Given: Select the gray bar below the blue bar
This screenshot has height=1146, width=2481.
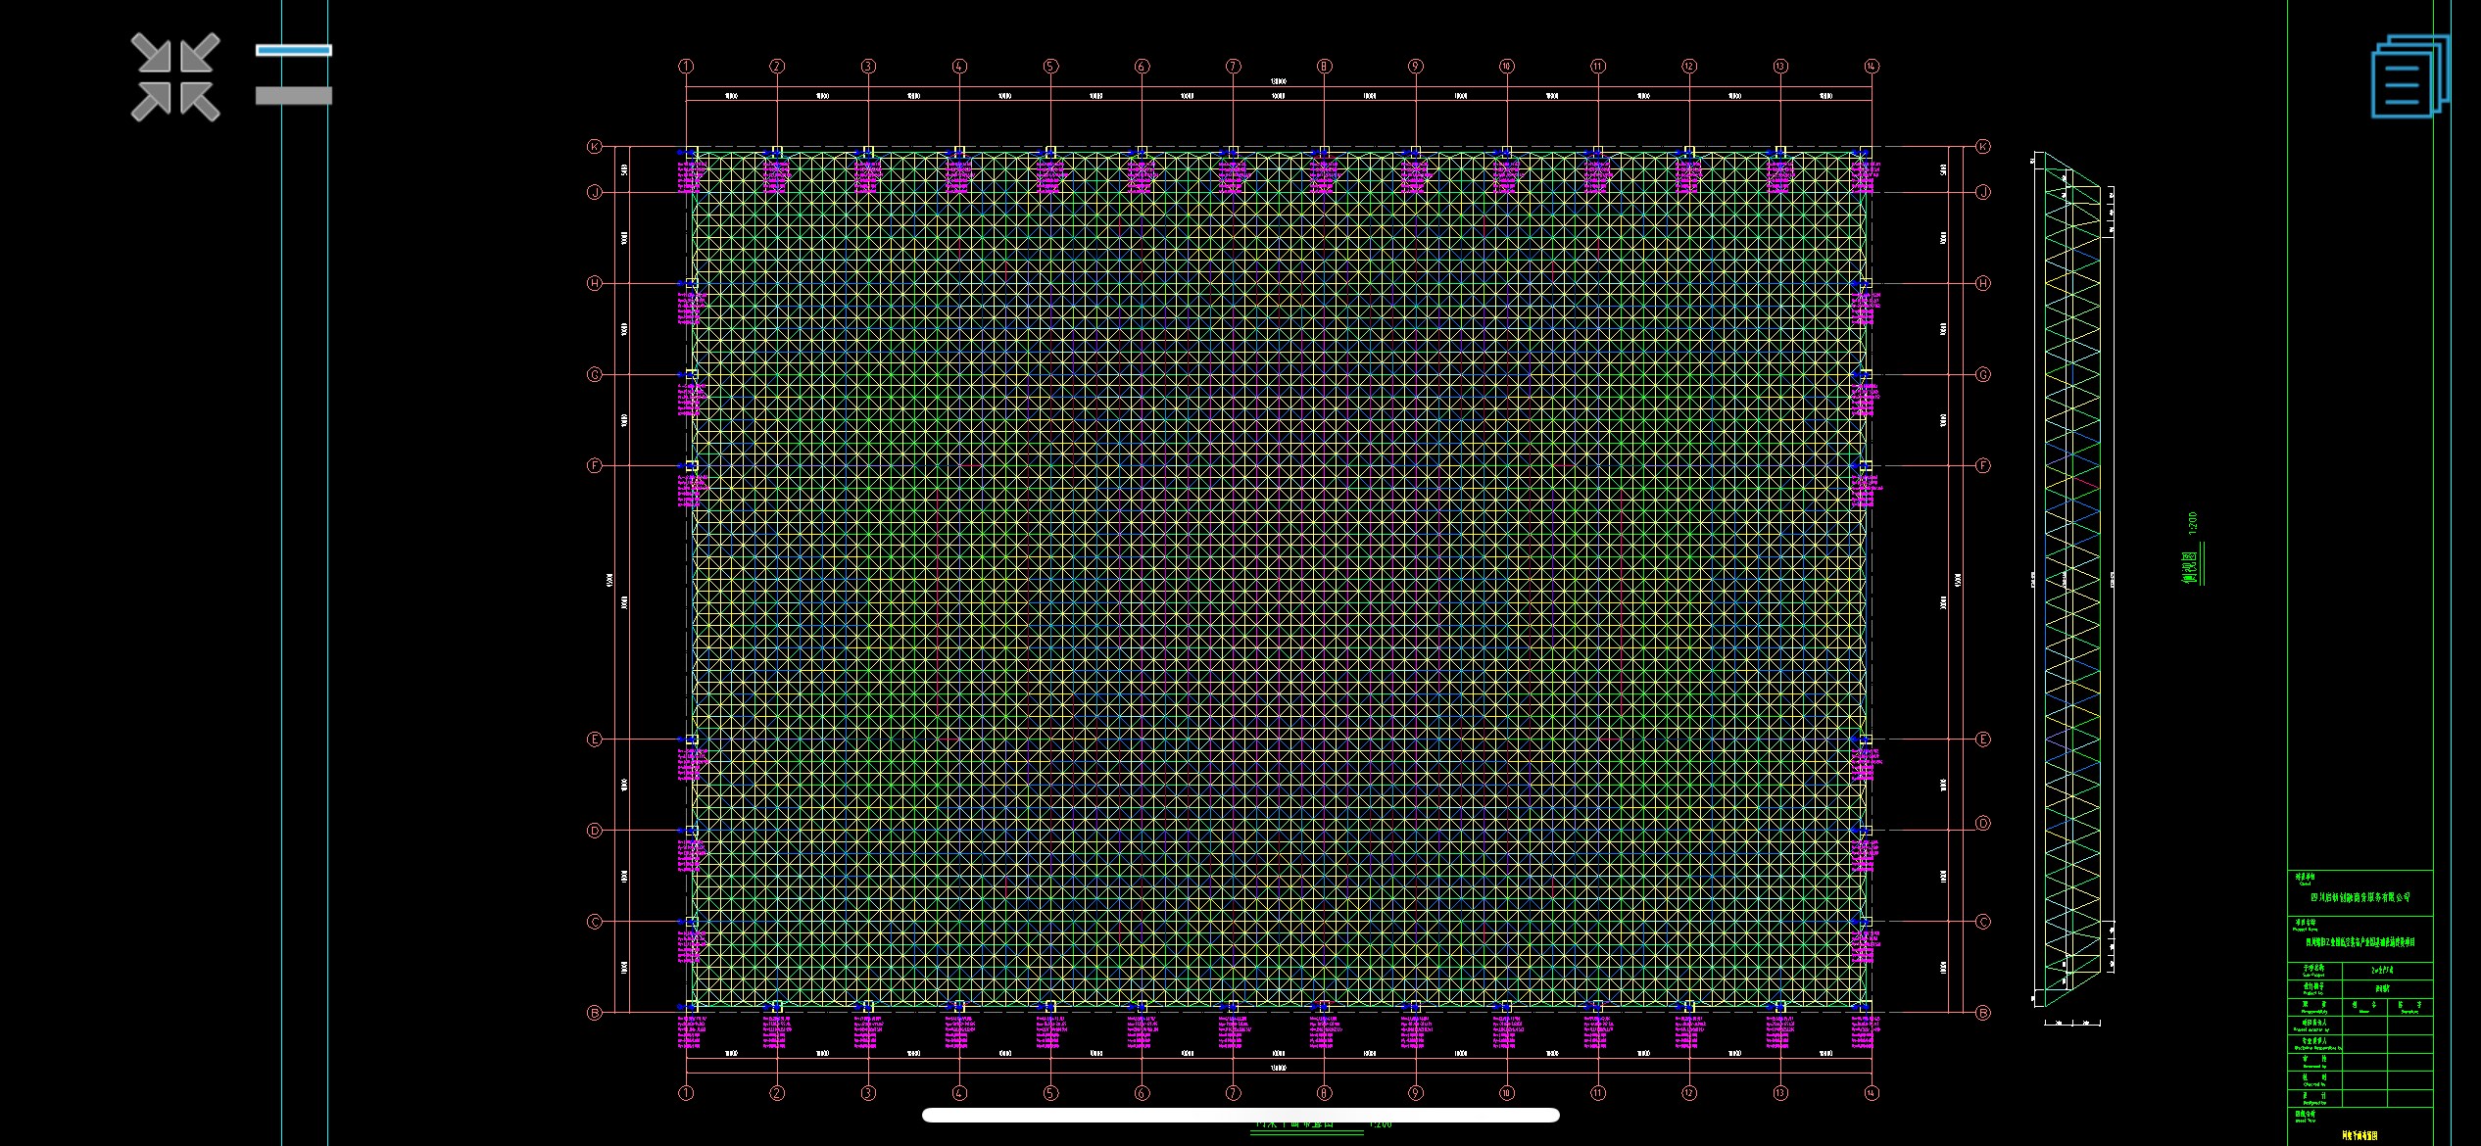Looking at the screenshot, I should tap(294, 95).
